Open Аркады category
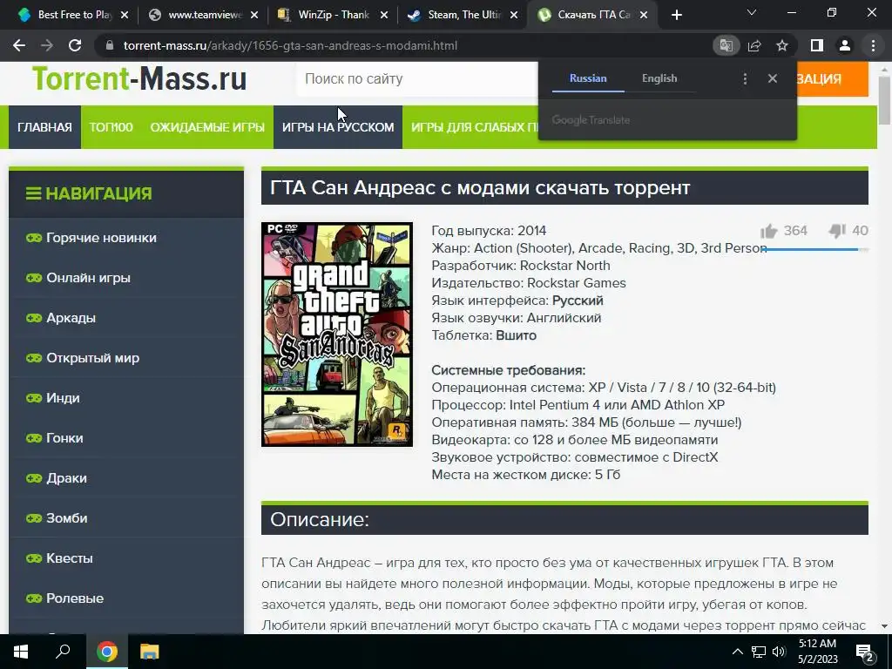Image resolution: width=892 pixels, height=669 pixels. click(126, 318)
